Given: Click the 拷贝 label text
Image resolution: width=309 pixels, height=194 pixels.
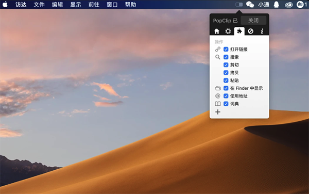Looking at the screenshot, I should click(x=234, y=73).
